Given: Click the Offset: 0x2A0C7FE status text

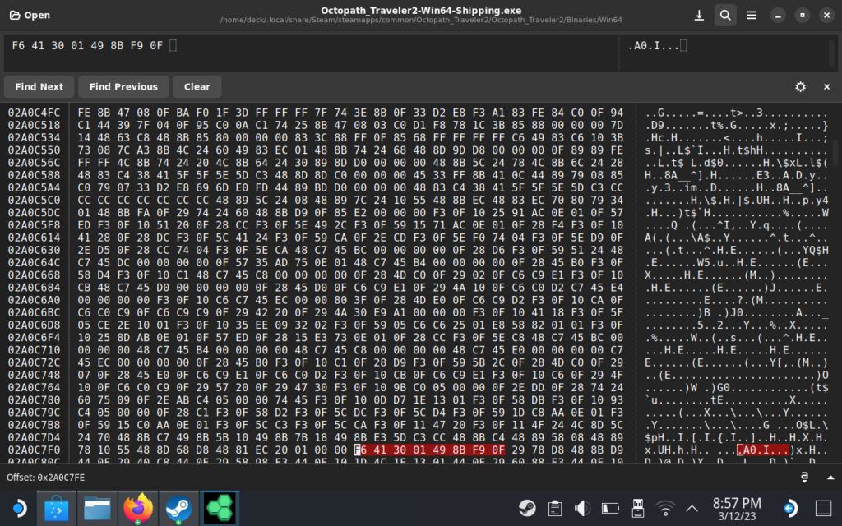Looking at the screenshot, I should click(x=46, y=478).
